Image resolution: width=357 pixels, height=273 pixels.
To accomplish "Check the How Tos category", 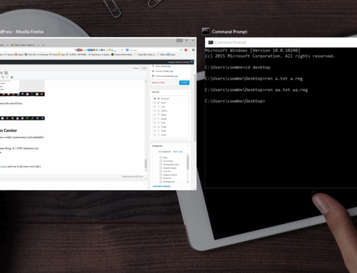I will coord(161,171).
